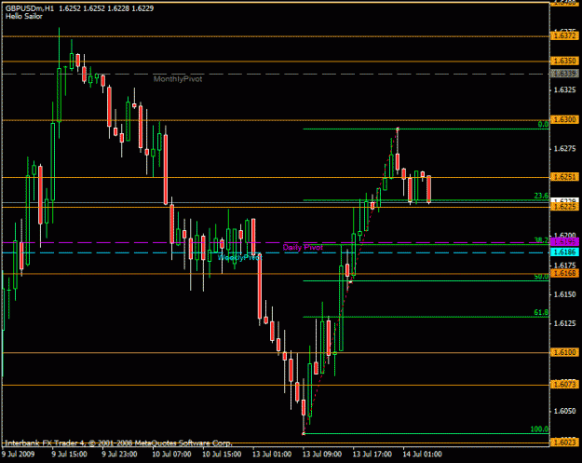Select the Fibonacci 61.8 level label

[541, 313]
